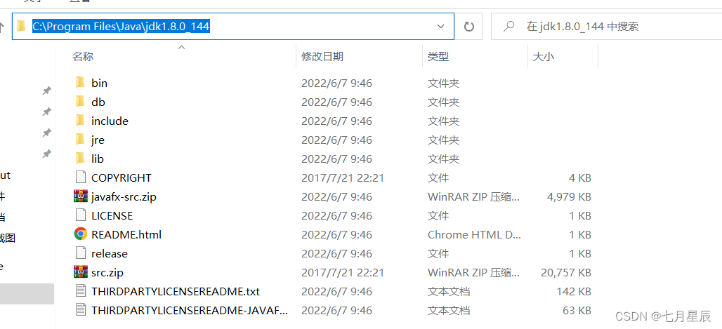The height and width of the screenshot is (329, 722).
Task: Select the include folder icon
Action: coord(80,121)
